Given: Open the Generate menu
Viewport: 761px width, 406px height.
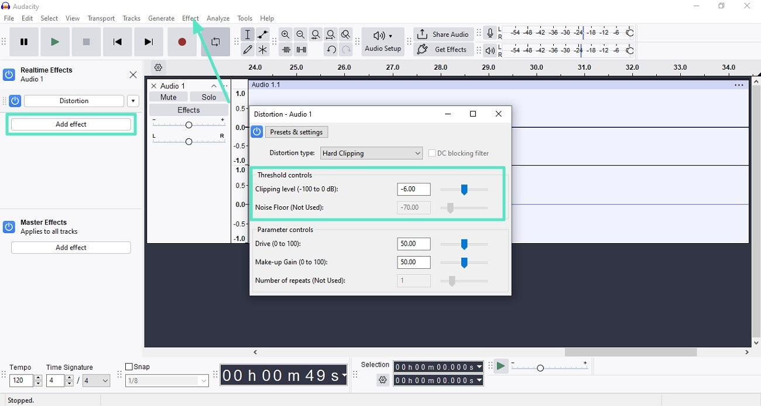Looking at the screenshot, I should tap(162, 18).
